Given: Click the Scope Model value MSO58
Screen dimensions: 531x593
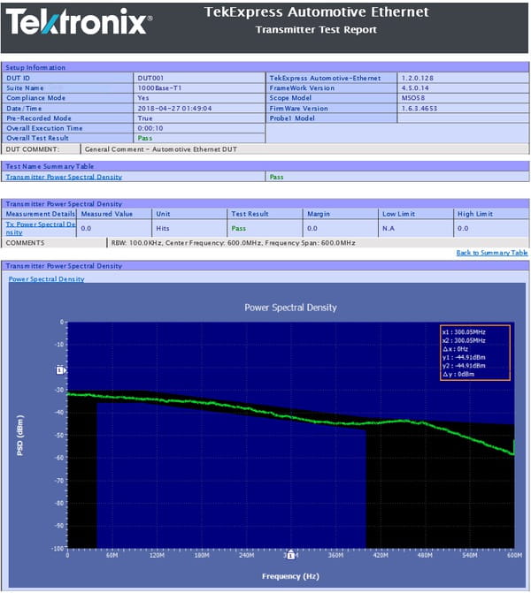Looking at the screenshot, I should (x=413, y=98).
